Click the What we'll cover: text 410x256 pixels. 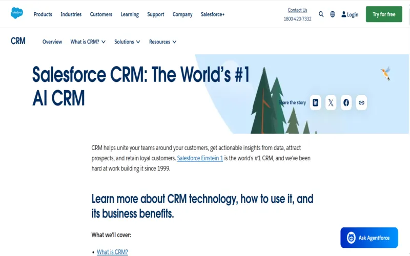(111, 235)
